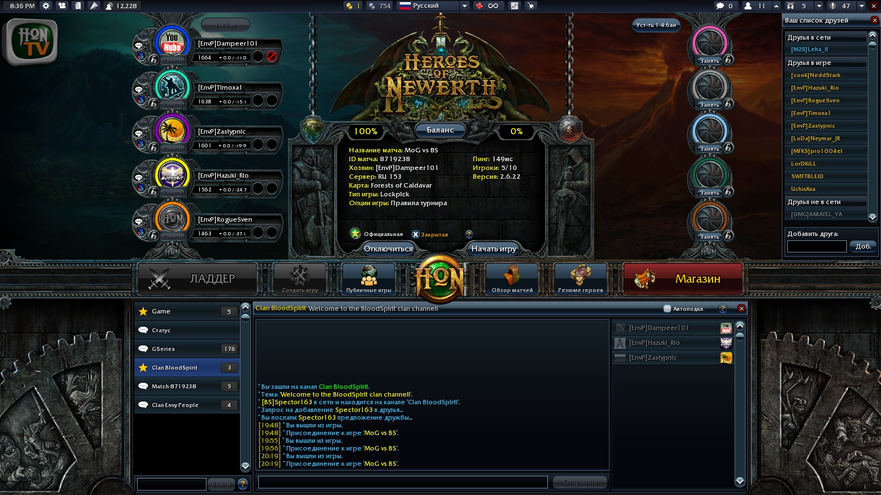Click the Начать игру button
This screenshot has width=881, height=495.
(x=494, y=249)
